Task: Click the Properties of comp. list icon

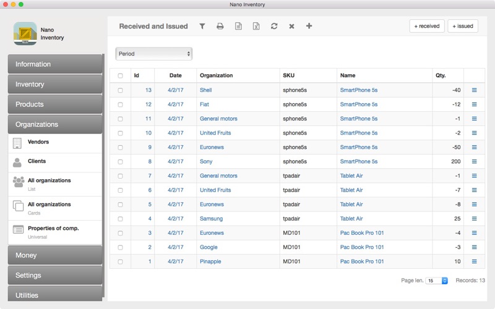Action: [18, 229]
